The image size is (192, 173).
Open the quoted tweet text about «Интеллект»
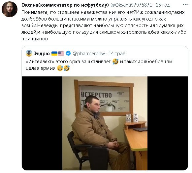(x=99, y=65)
